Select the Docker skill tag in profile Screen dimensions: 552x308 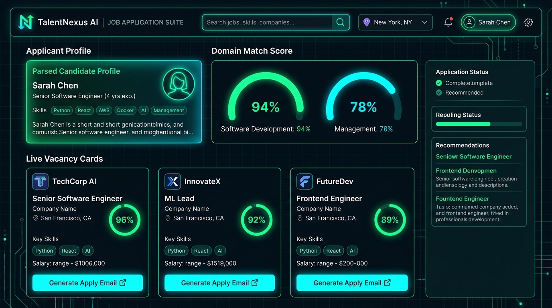tap(125, 110)
